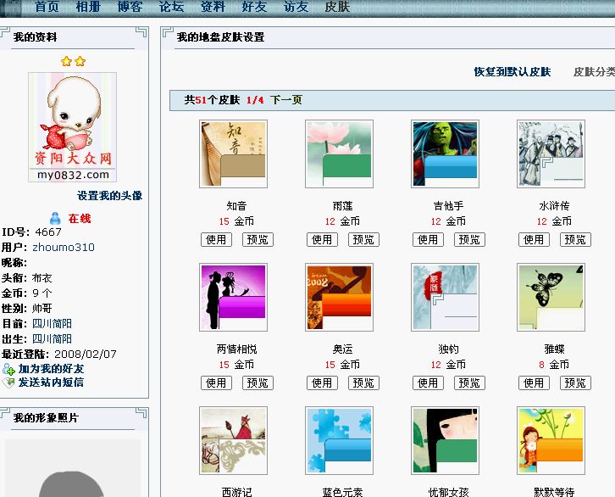Click the 两情相悦 skin name text
Screen dimensions: 615x497
[236, 349]
